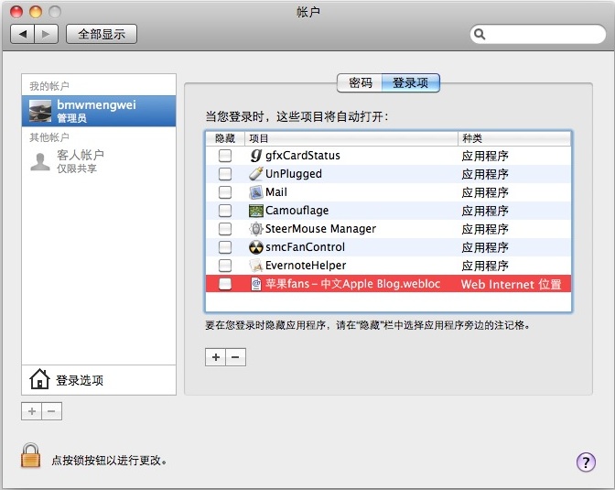Open help with the question mark button
This screenshot has width=615, height=490.
(x=586, y=463)
